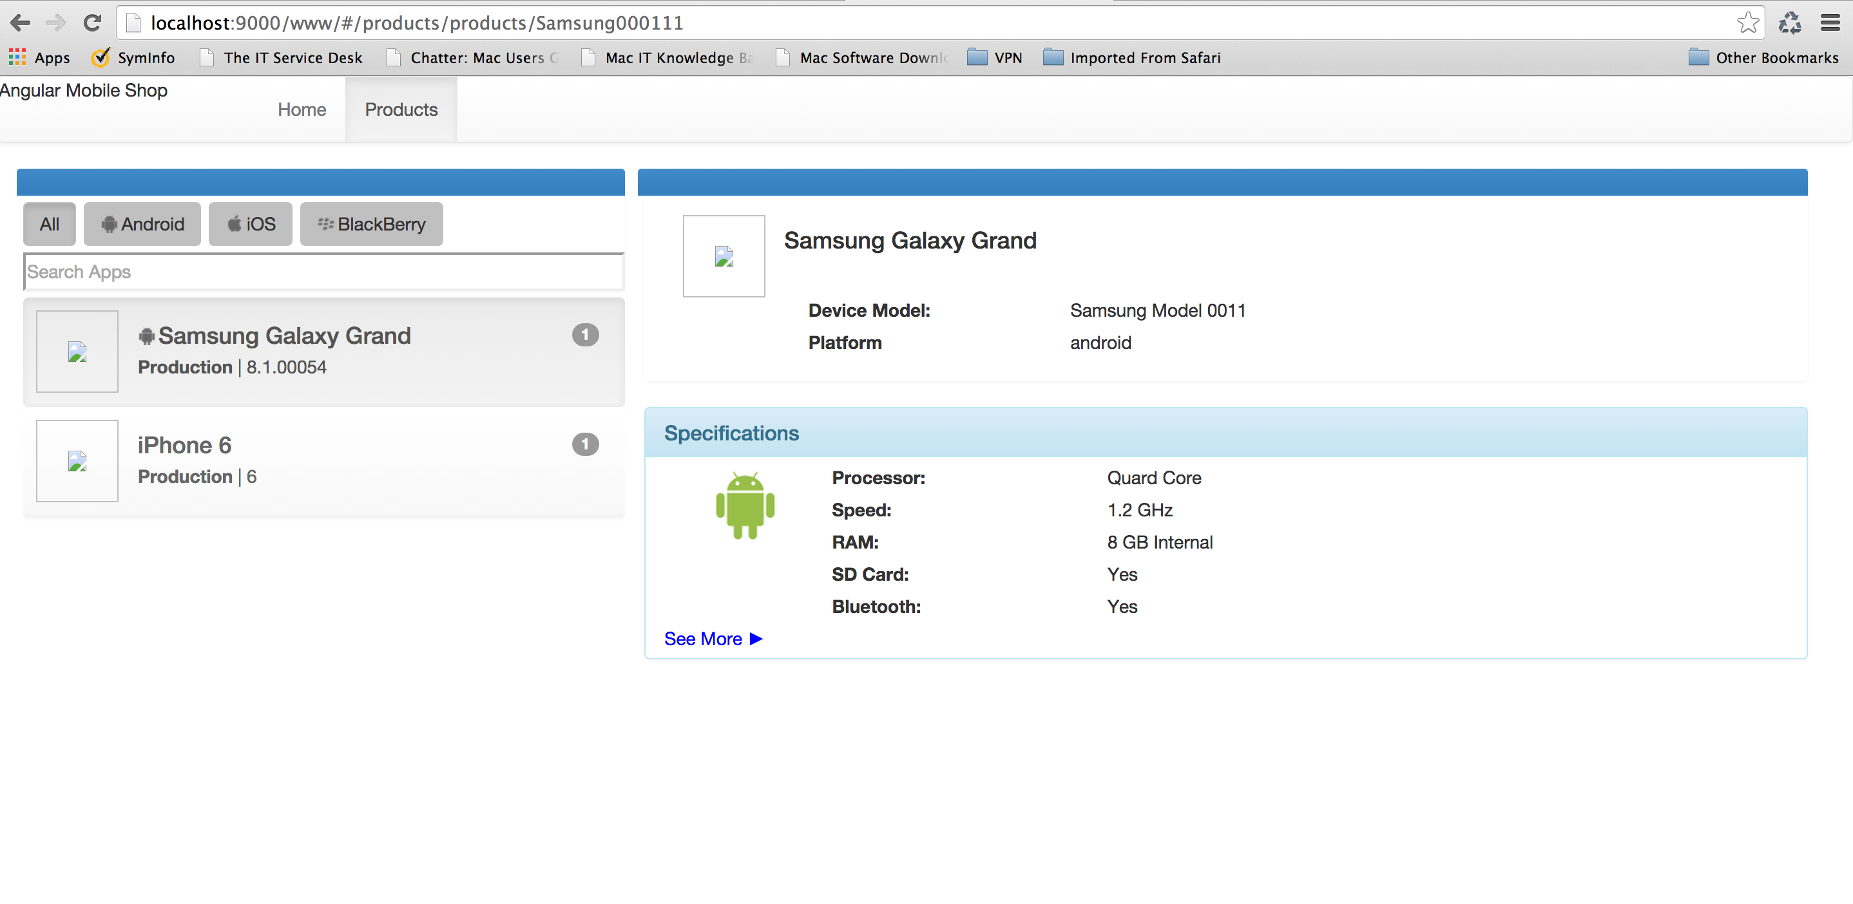
Task: Open the Apps grid bookmark
Action: (x=39, y=57)
